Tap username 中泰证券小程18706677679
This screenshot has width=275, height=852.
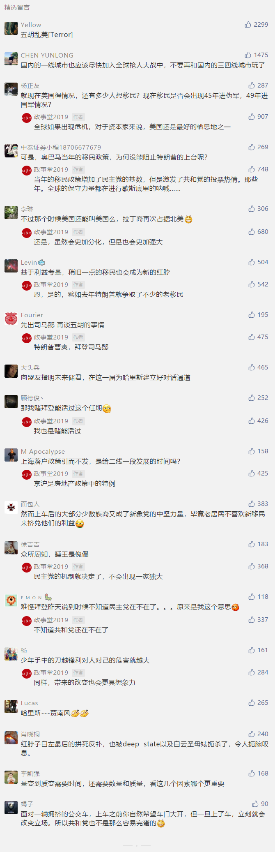[61, 148]
